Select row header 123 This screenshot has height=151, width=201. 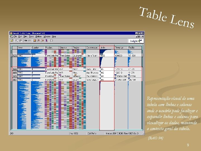coord(15,56)
